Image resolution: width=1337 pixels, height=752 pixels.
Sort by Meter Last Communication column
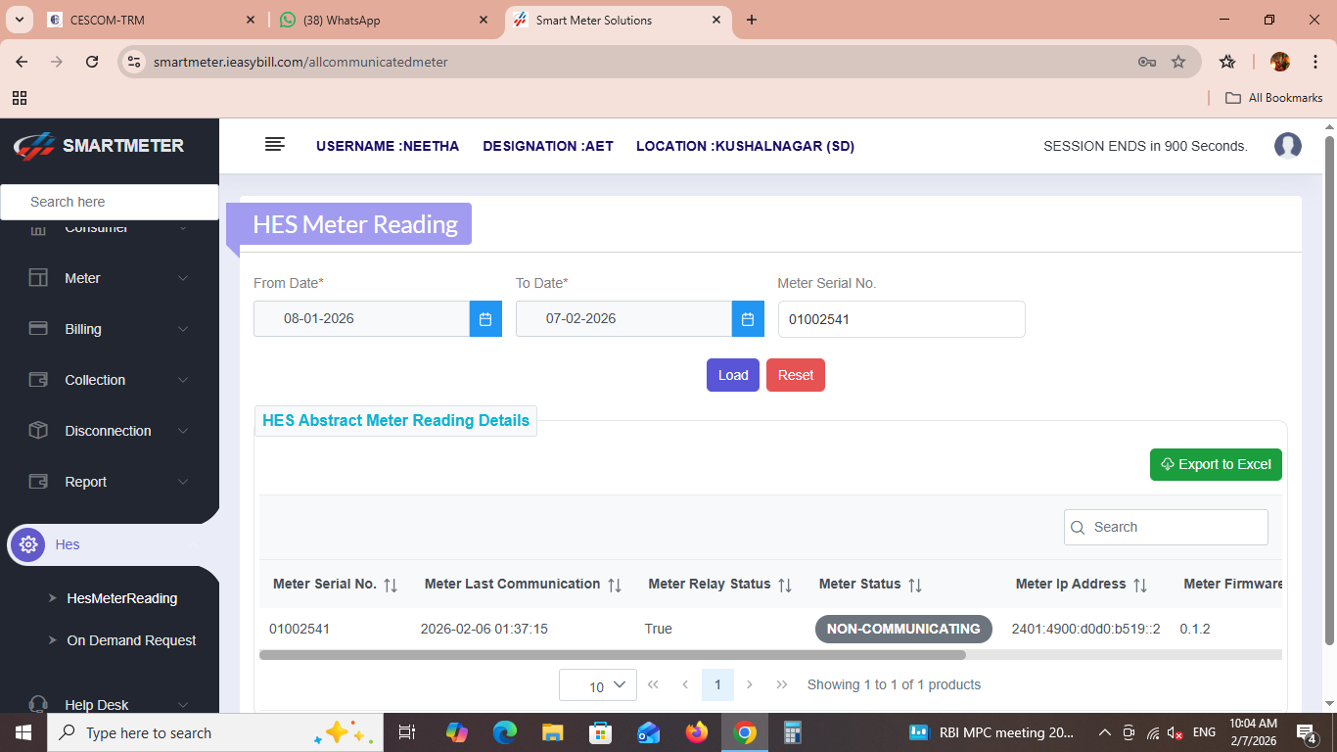pos(615,586)
